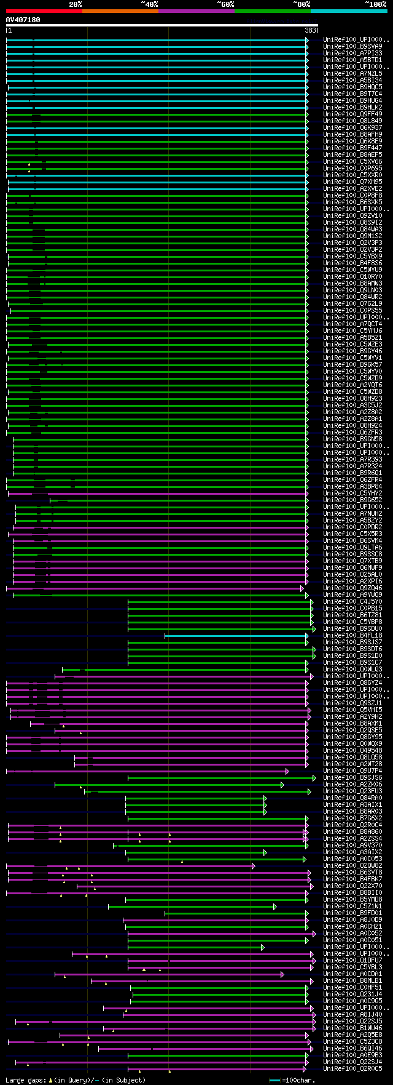Click the UniRef100_B9GY46 hit

(x=352, y=351)
